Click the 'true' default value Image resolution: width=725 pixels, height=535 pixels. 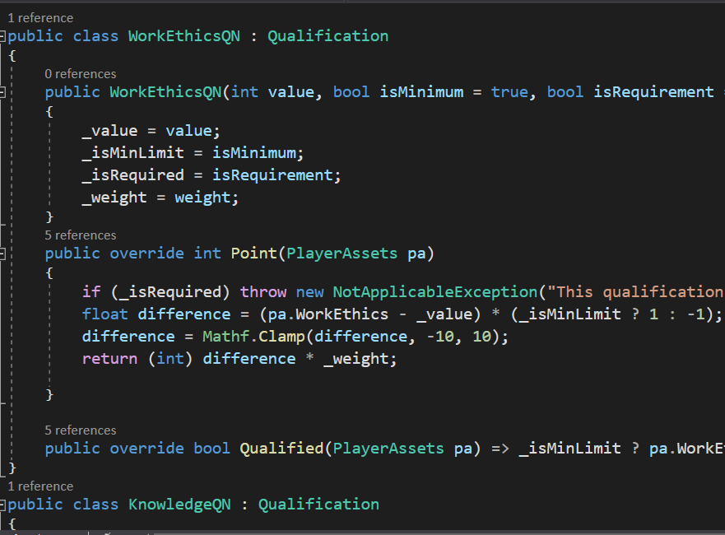(509, 92)
